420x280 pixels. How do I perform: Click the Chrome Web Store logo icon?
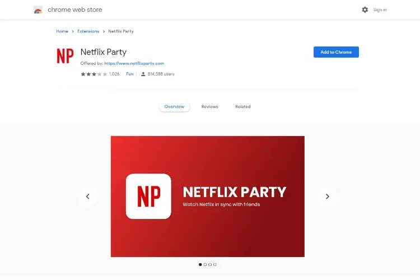point(38,10)
